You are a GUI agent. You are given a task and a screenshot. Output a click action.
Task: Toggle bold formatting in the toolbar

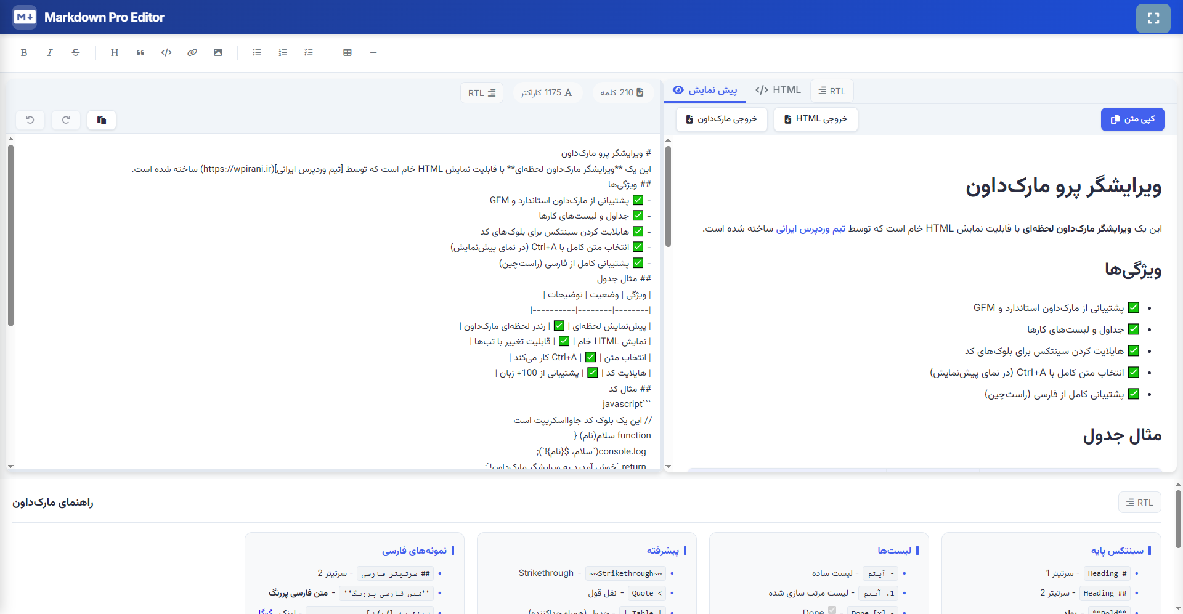(x=24, y=52)
